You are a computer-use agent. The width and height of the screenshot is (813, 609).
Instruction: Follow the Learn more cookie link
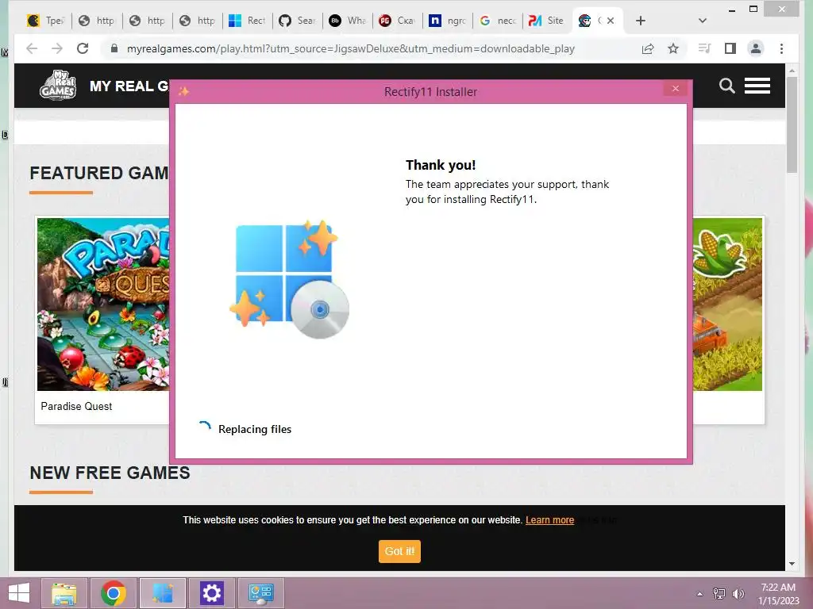(549, 520)
